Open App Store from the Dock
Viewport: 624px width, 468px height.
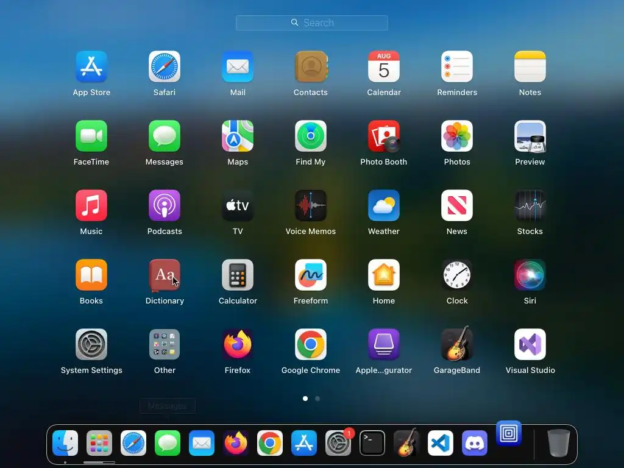click(x=304, y=443)
